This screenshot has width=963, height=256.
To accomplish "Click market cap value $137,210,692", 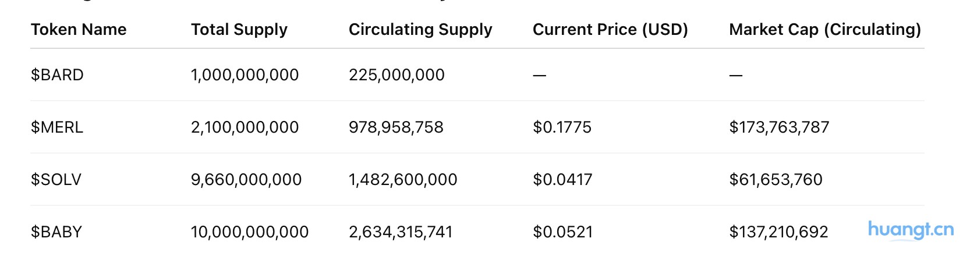I will pos(778,232).
